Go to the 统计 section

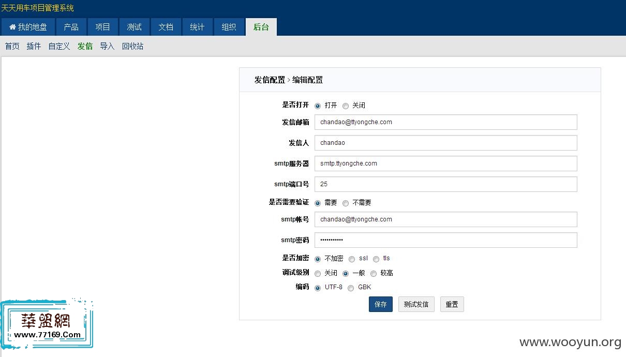tap(197, 26)
